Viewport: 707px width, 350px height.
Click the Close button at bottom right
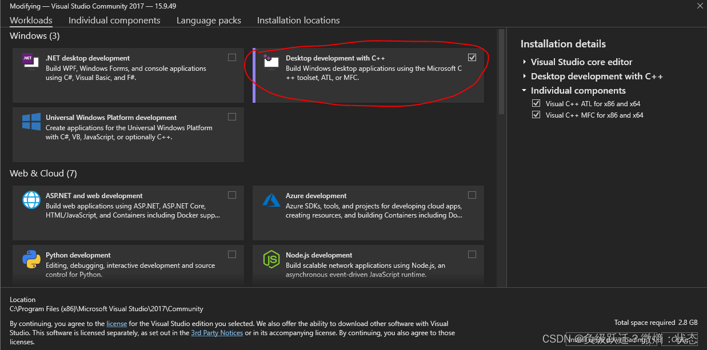(680, 339)
